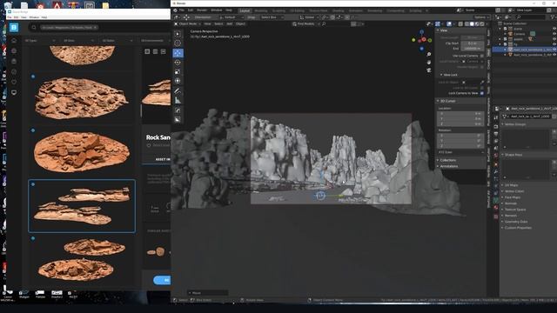The width and height of the screenshot is (557, 313).
Task: Open Blender's File menu
Action: 182,10
